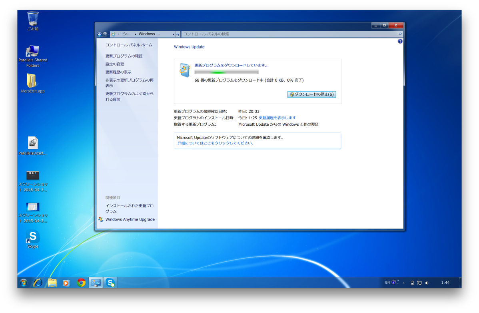This screenshot has height=313, width=479.
Task: Select 更新プログラムの確認 in the sidebar
Action: [x=125, y=56]
